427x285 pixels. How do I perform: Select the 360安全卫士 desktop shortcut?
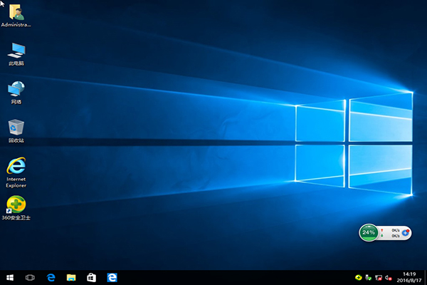16,204
